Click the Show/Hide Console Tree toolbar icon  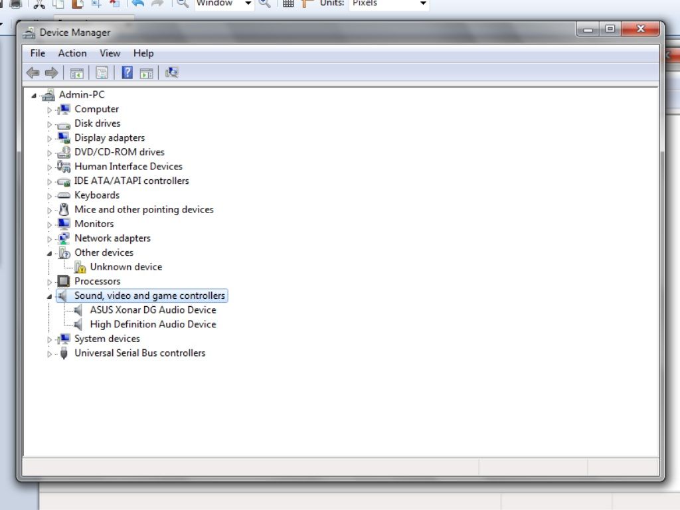77,73
